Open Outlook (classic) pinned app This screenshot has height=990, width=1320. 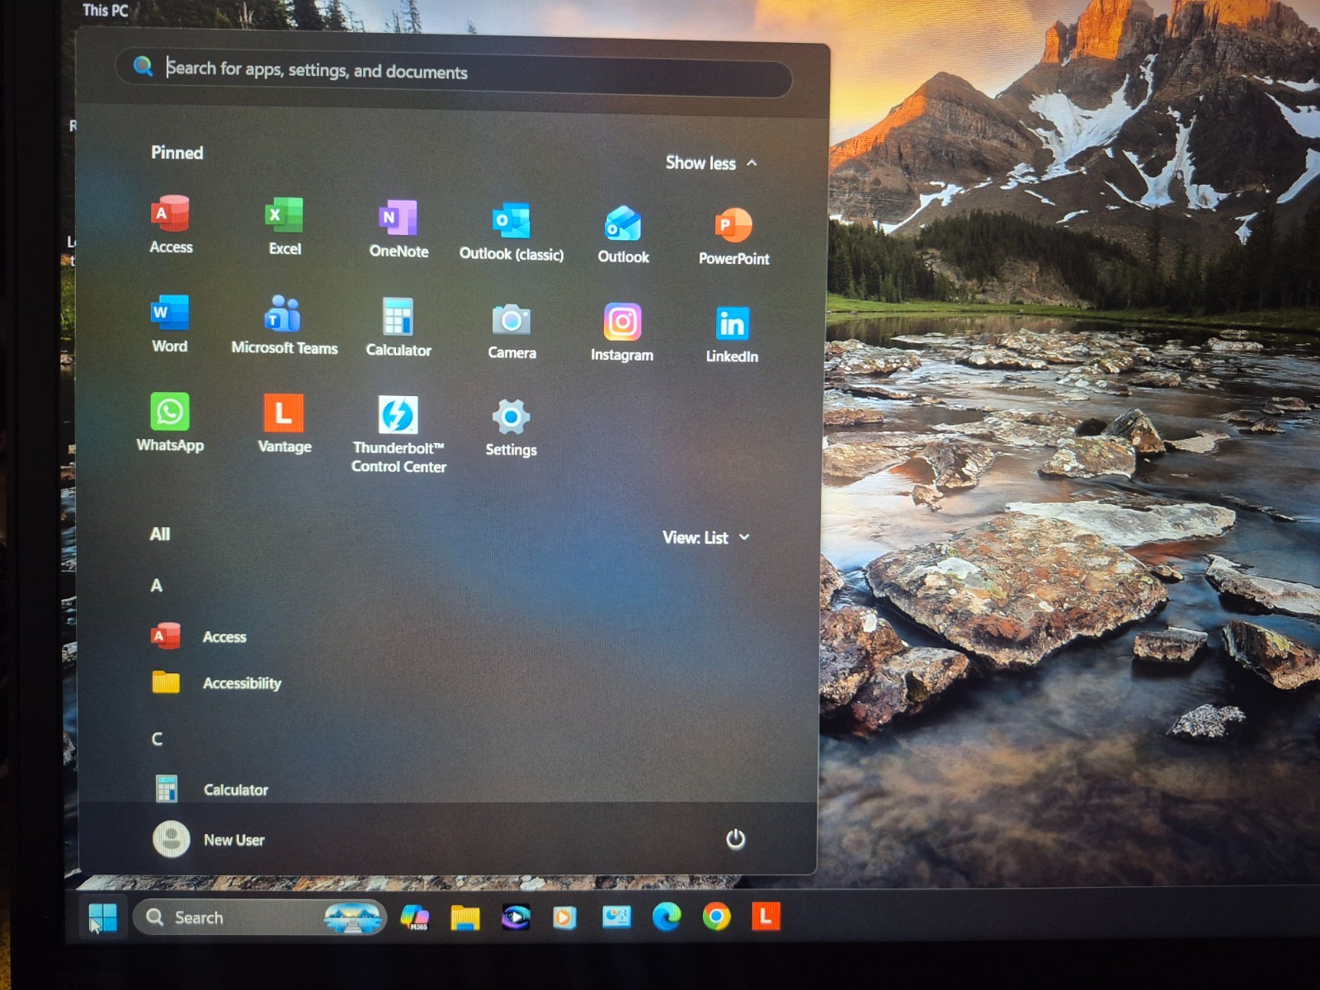click(511, 231)
